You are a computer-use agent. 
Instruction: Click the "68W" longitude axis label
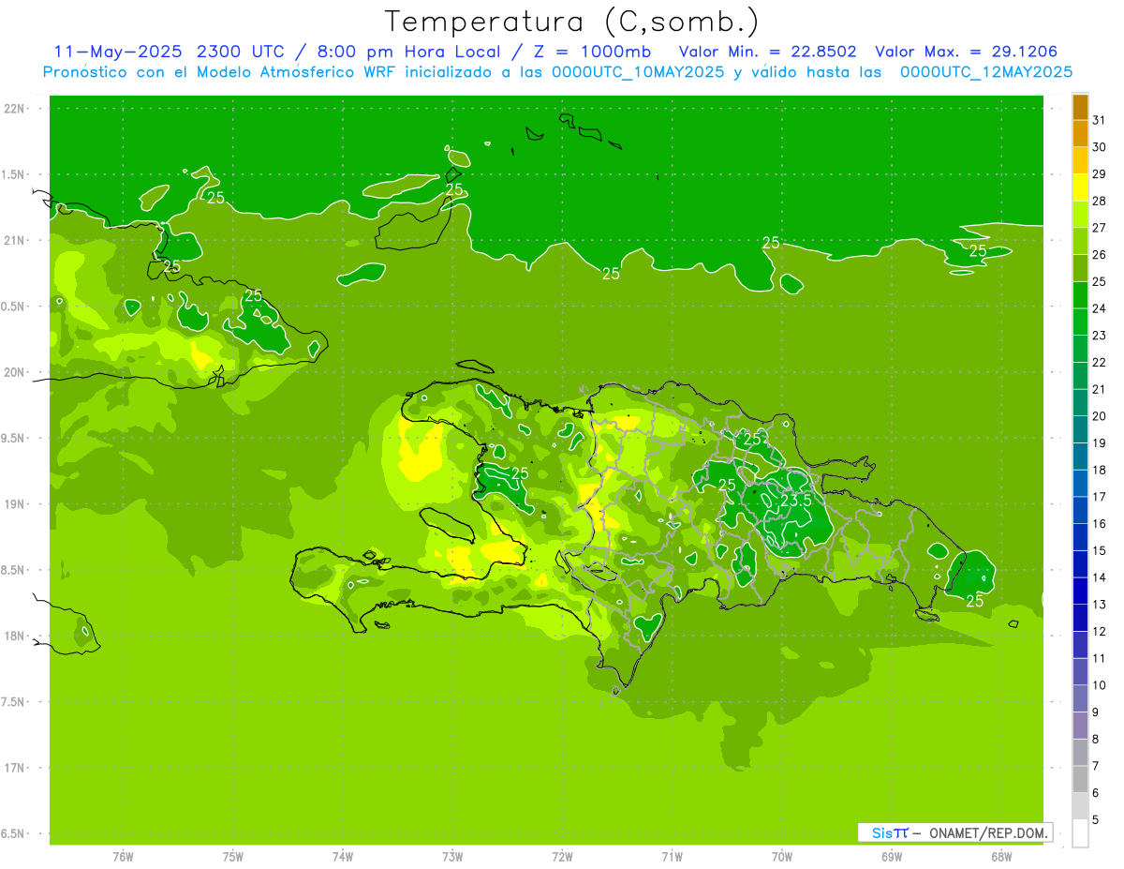click(1001, 857)
